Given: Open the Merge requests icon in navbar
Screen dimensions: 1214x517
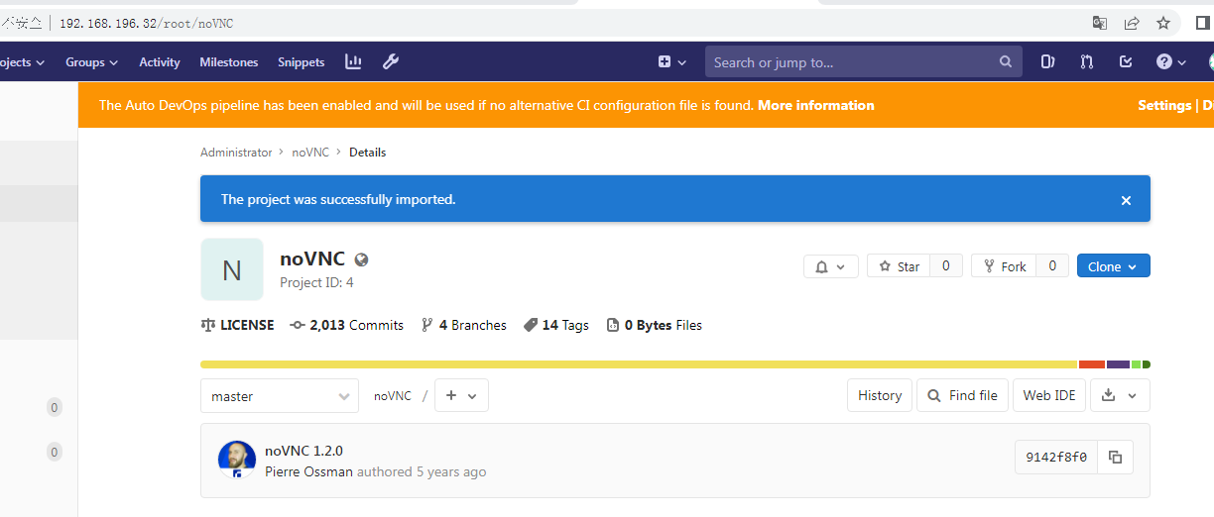Looking at the screenshot, I should coord(1087,61).
